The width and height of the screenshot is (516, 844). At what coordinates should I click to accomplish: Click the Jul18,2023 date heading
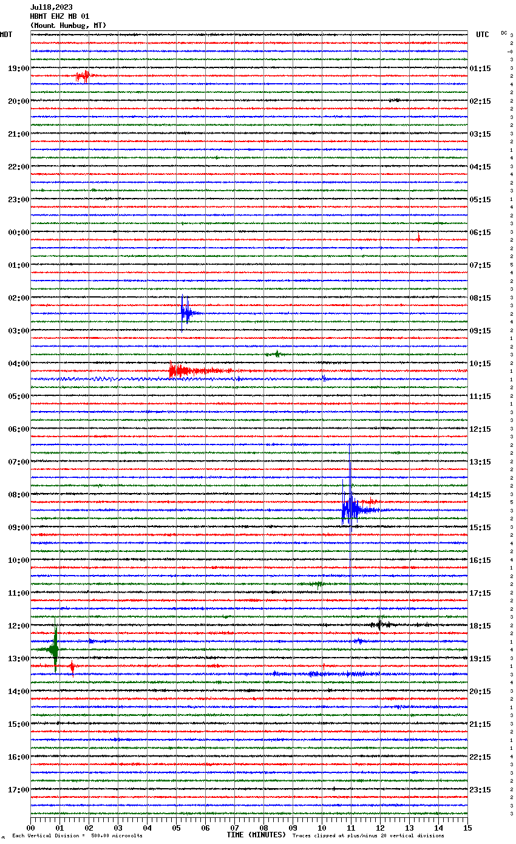(51, 8)
